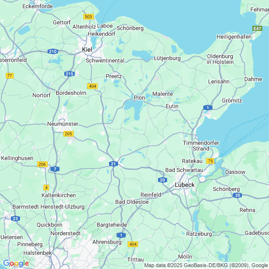Click the A7 shield near Kaltenkirchen

coord(55,169)
